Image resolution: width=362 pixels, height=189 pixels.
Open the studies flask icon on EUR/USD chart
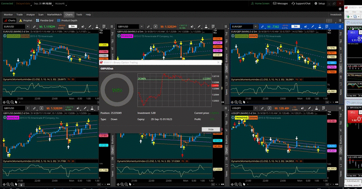point(97,27)
